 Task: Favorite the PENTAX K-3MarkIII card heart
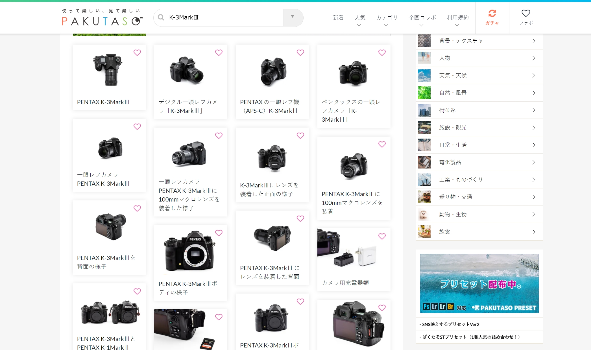point(137,53)
